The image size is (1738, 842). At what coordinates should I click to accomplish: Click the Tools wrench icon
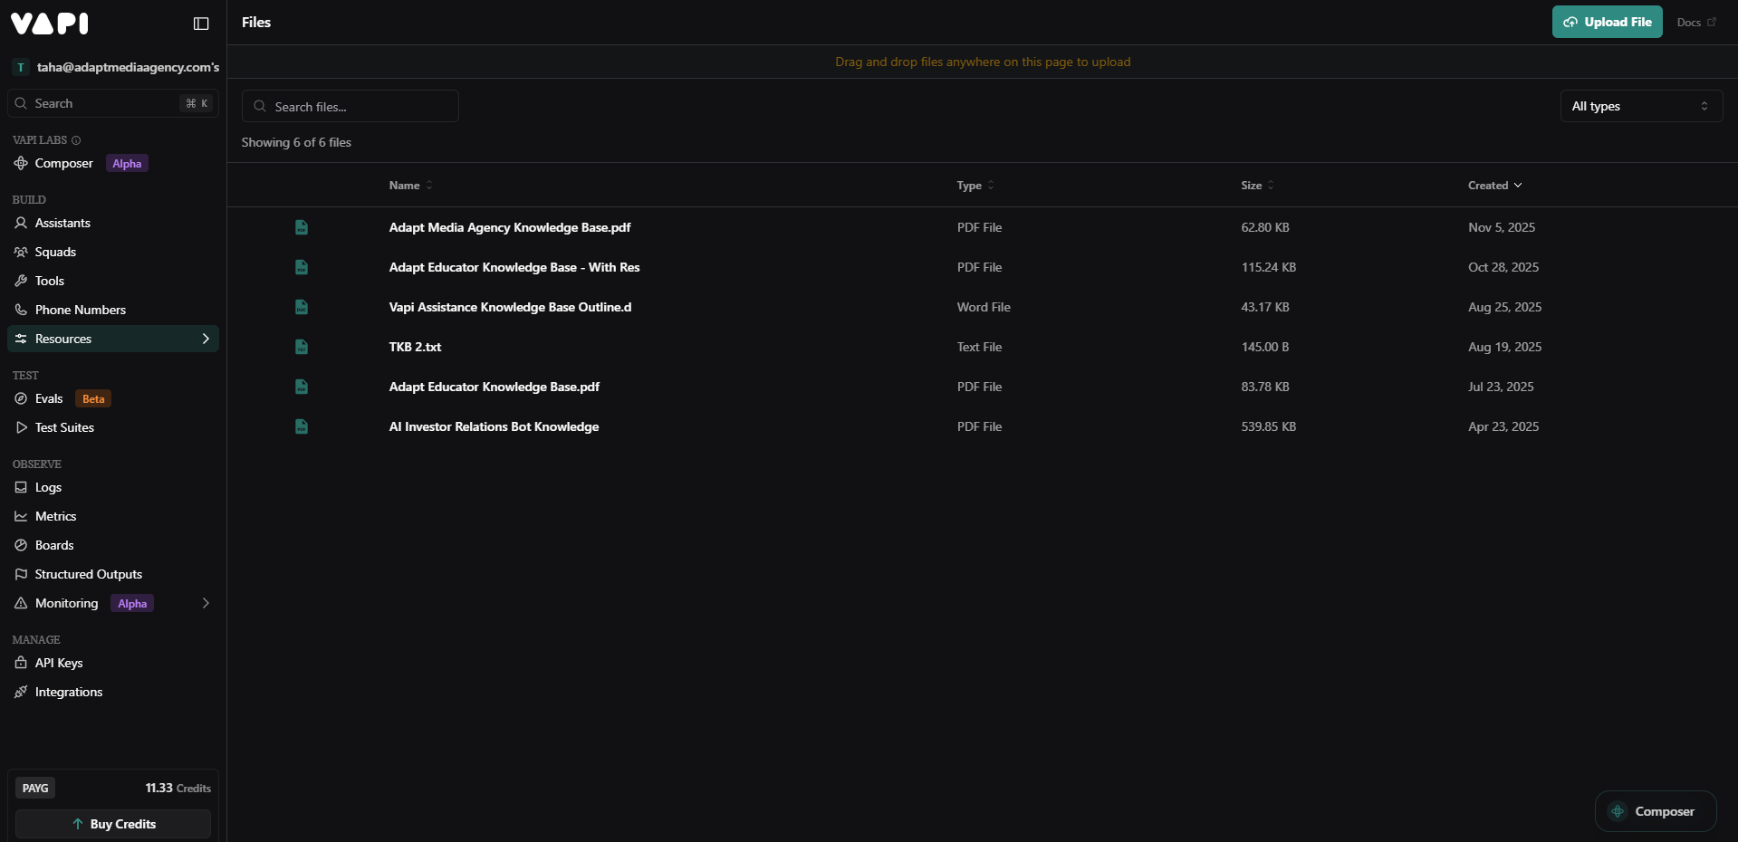coord(21,281)
